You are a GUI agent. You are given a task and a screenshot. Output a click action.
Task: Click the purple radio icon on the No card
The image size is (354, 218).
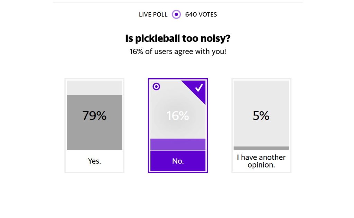pyautogui.click(x=156, y=86)
